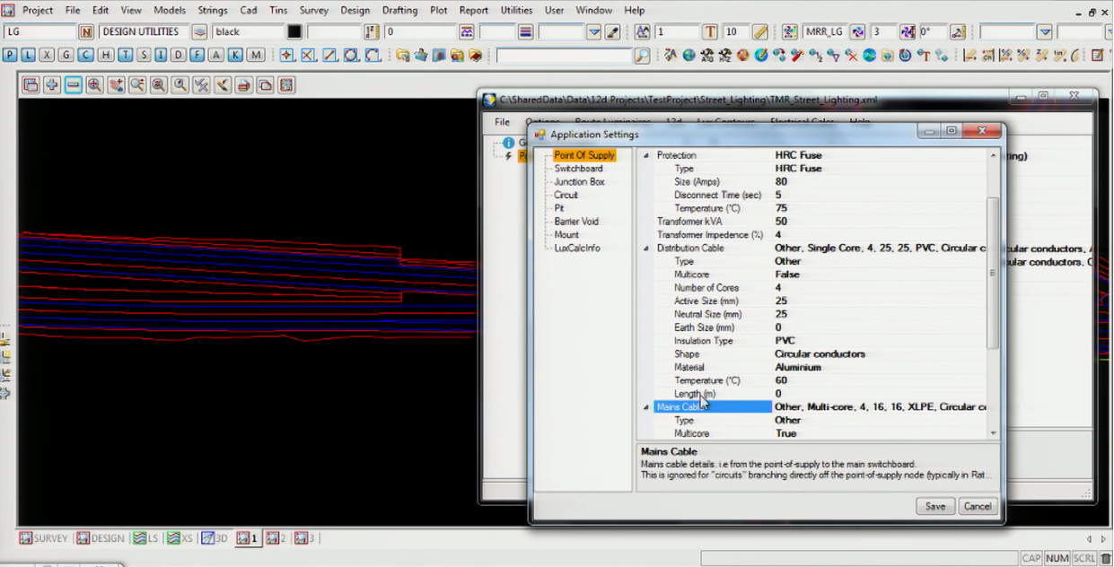Image resolution: width=1114 pixels, height=567 pixels.
Task: Click the magnifier search icon beside search field
Action: tap(642, 56)
